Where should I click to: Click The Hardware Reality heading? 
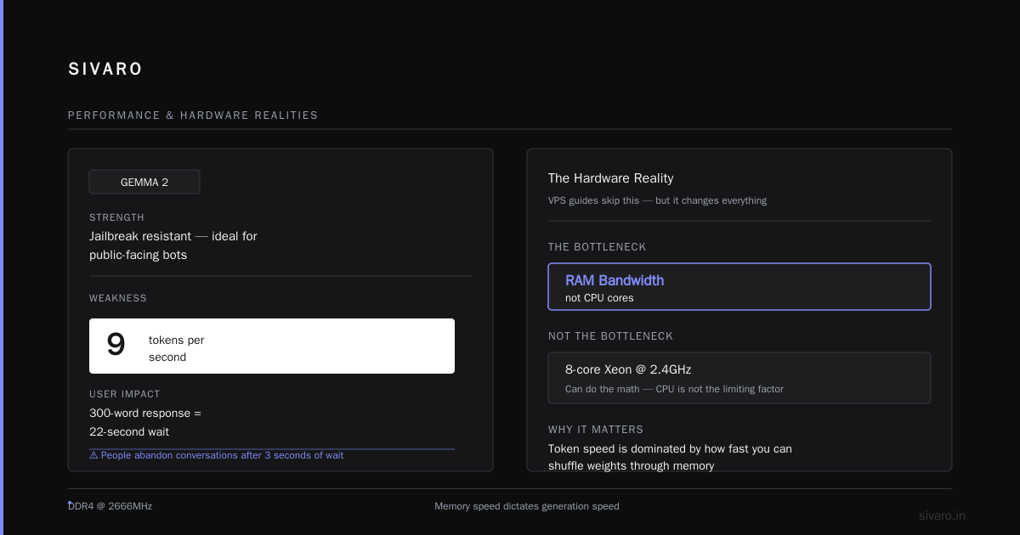tap(610, 178)
